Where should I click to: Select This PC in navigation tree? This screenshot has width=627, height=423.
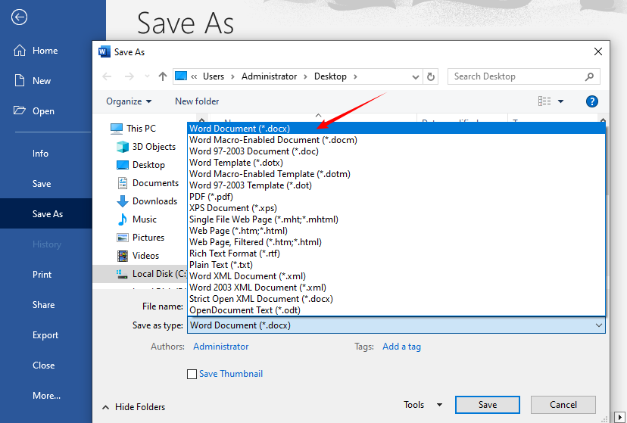(133, 129)
